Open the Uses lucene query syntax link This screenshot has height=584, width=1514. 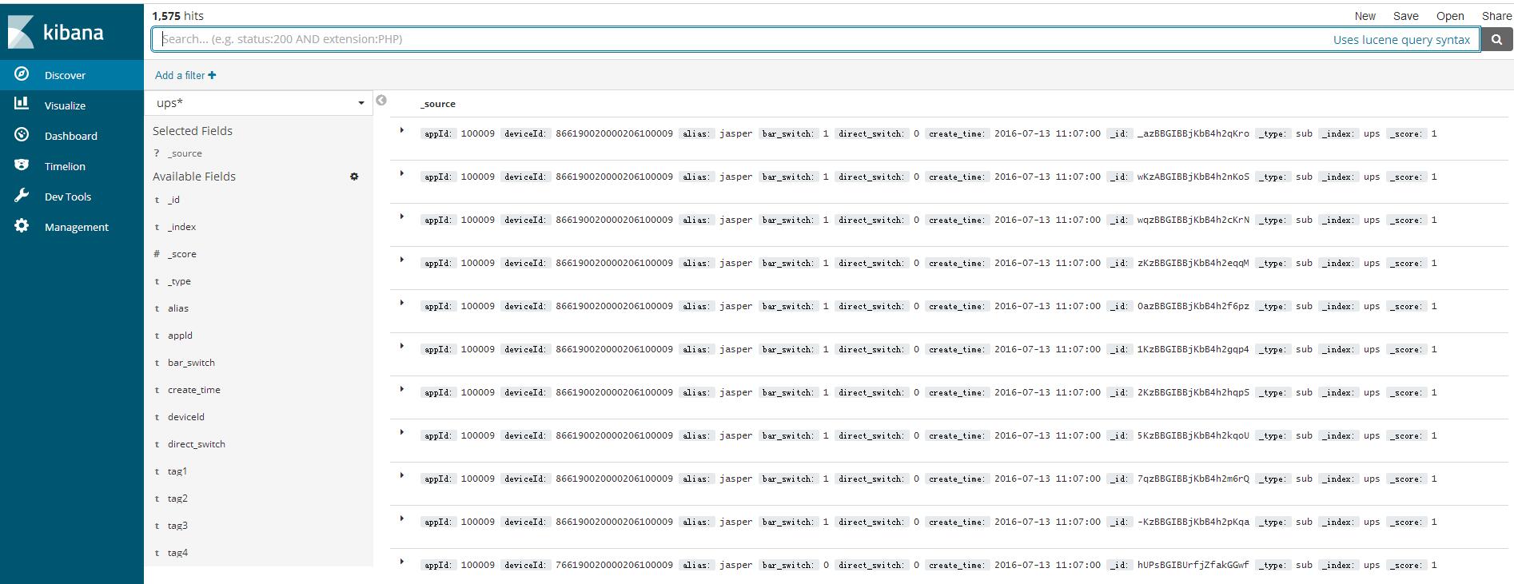pyautogui.click(x=1401, y=40)
